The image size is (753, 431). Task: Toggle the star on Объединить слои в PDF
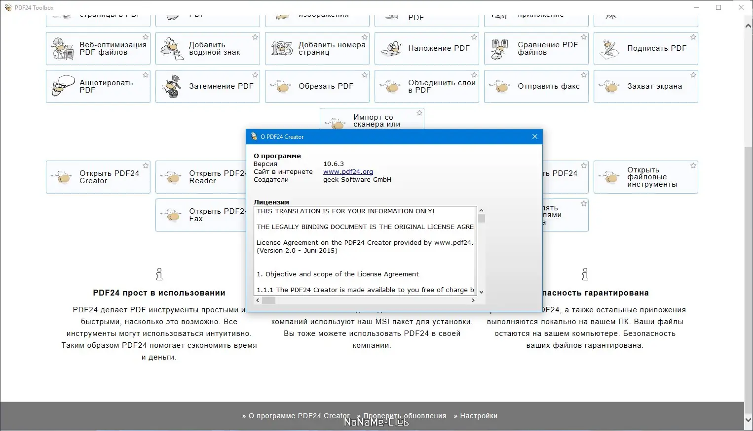coord(474,75)
